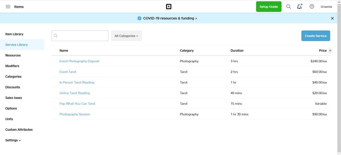Open the hamburger navigation menu
The height and width of the screenshot is (155, 341).
pyautogui.click(x=8, y=7)
